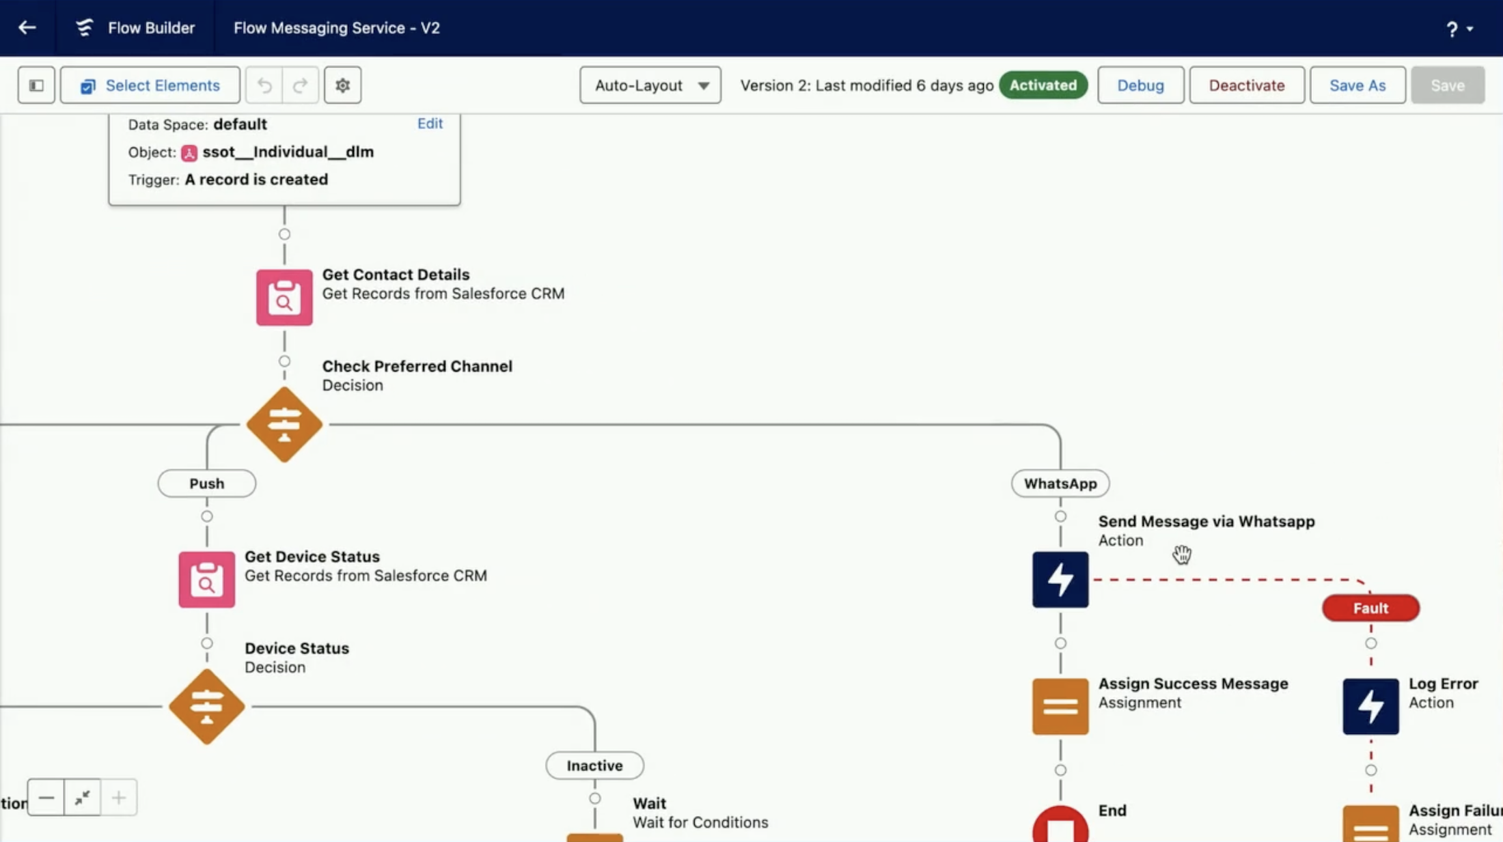Click 'Get Records from Salesforce CRM' under Get Device Status
1503x842 pixels.
click(x=366, y=576)
